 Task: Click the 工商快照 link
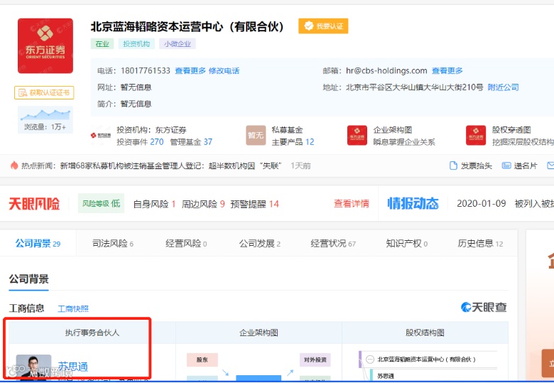click(73, 308)
